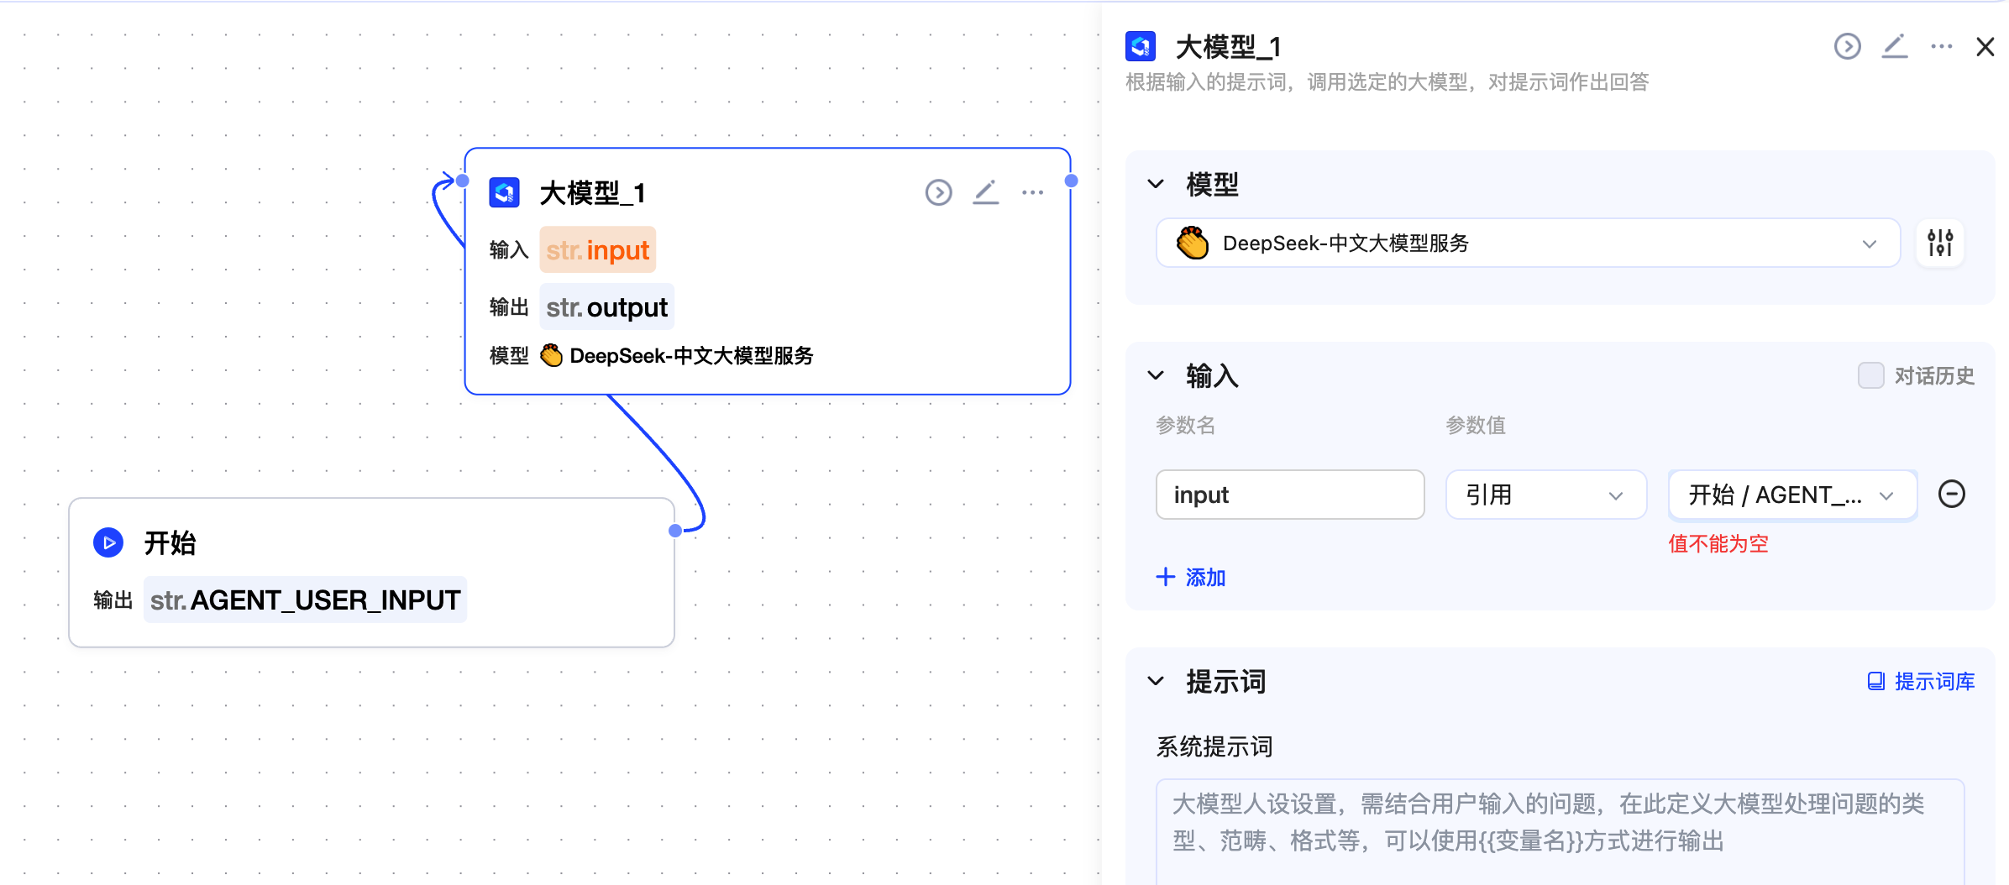Click the edit pencil on the canvas node
The height and width of the screenshot is (885, 2009).
coord(986,193)
